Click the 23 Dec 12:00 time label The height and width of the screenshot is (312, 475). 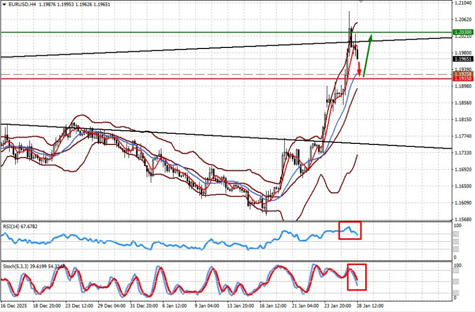tap(79, 306)
